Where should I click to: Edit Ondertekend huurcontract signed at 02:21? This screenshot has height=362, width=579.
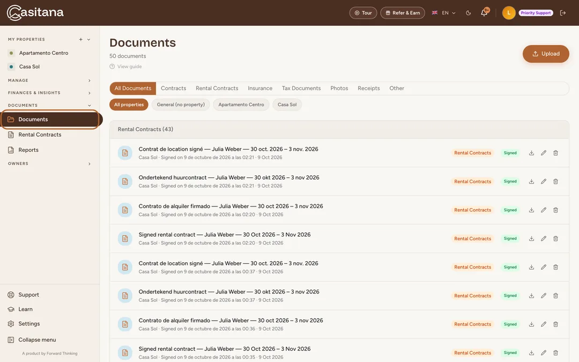(544, 181)
